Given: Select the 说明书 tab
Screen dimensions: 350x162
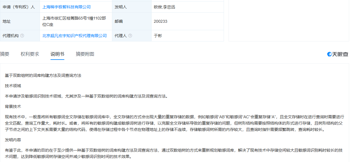Looking at the screenshot, I should 57,54.
